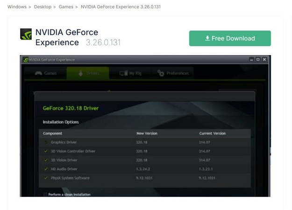The height and width of the screenshot is (210, 292).
Task: Toggle the Graphics Driver checkbox
Action: [46, 142]
